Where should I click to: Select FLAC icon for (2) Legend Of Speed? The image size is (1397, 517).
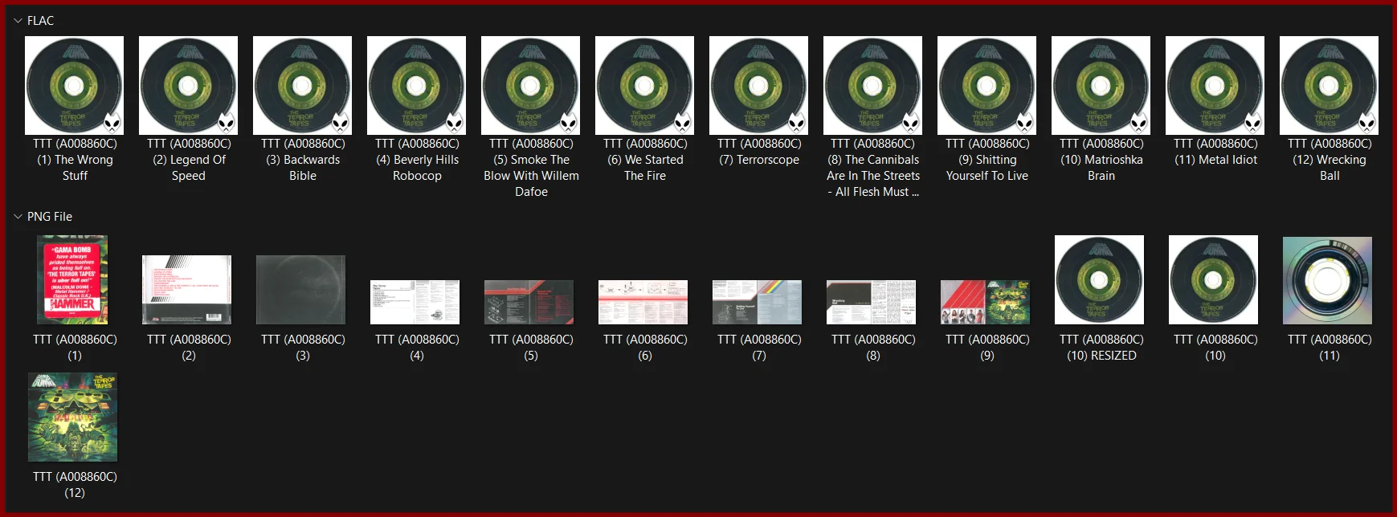[x=189, y=85]
